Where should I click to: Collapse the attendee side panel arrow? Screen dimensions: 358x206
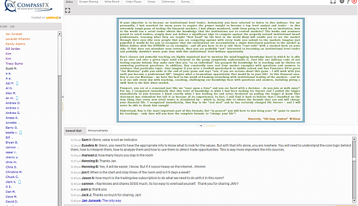tap(63, 97)
